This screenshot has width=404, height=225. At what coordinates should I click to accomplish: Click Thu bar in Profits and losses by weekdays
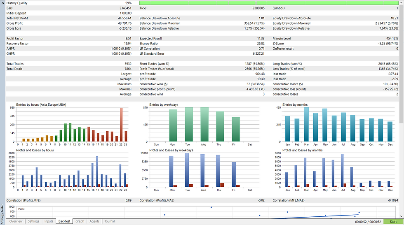pyautogui.click(x=218, y=171)
